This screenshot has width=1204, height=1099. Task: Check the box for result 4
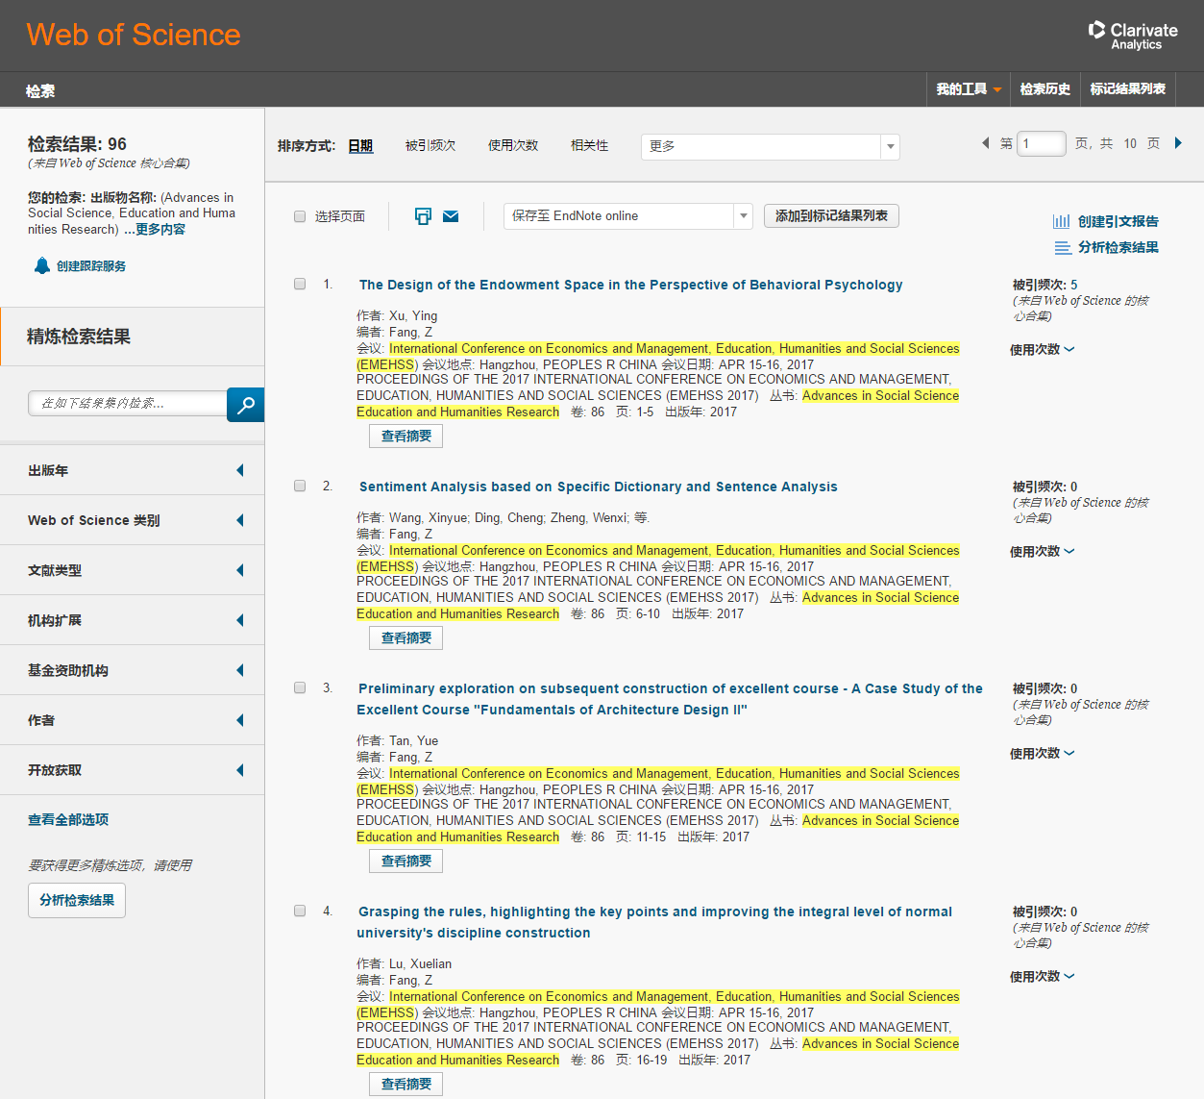pyautogui.click(x=300, y=911)
